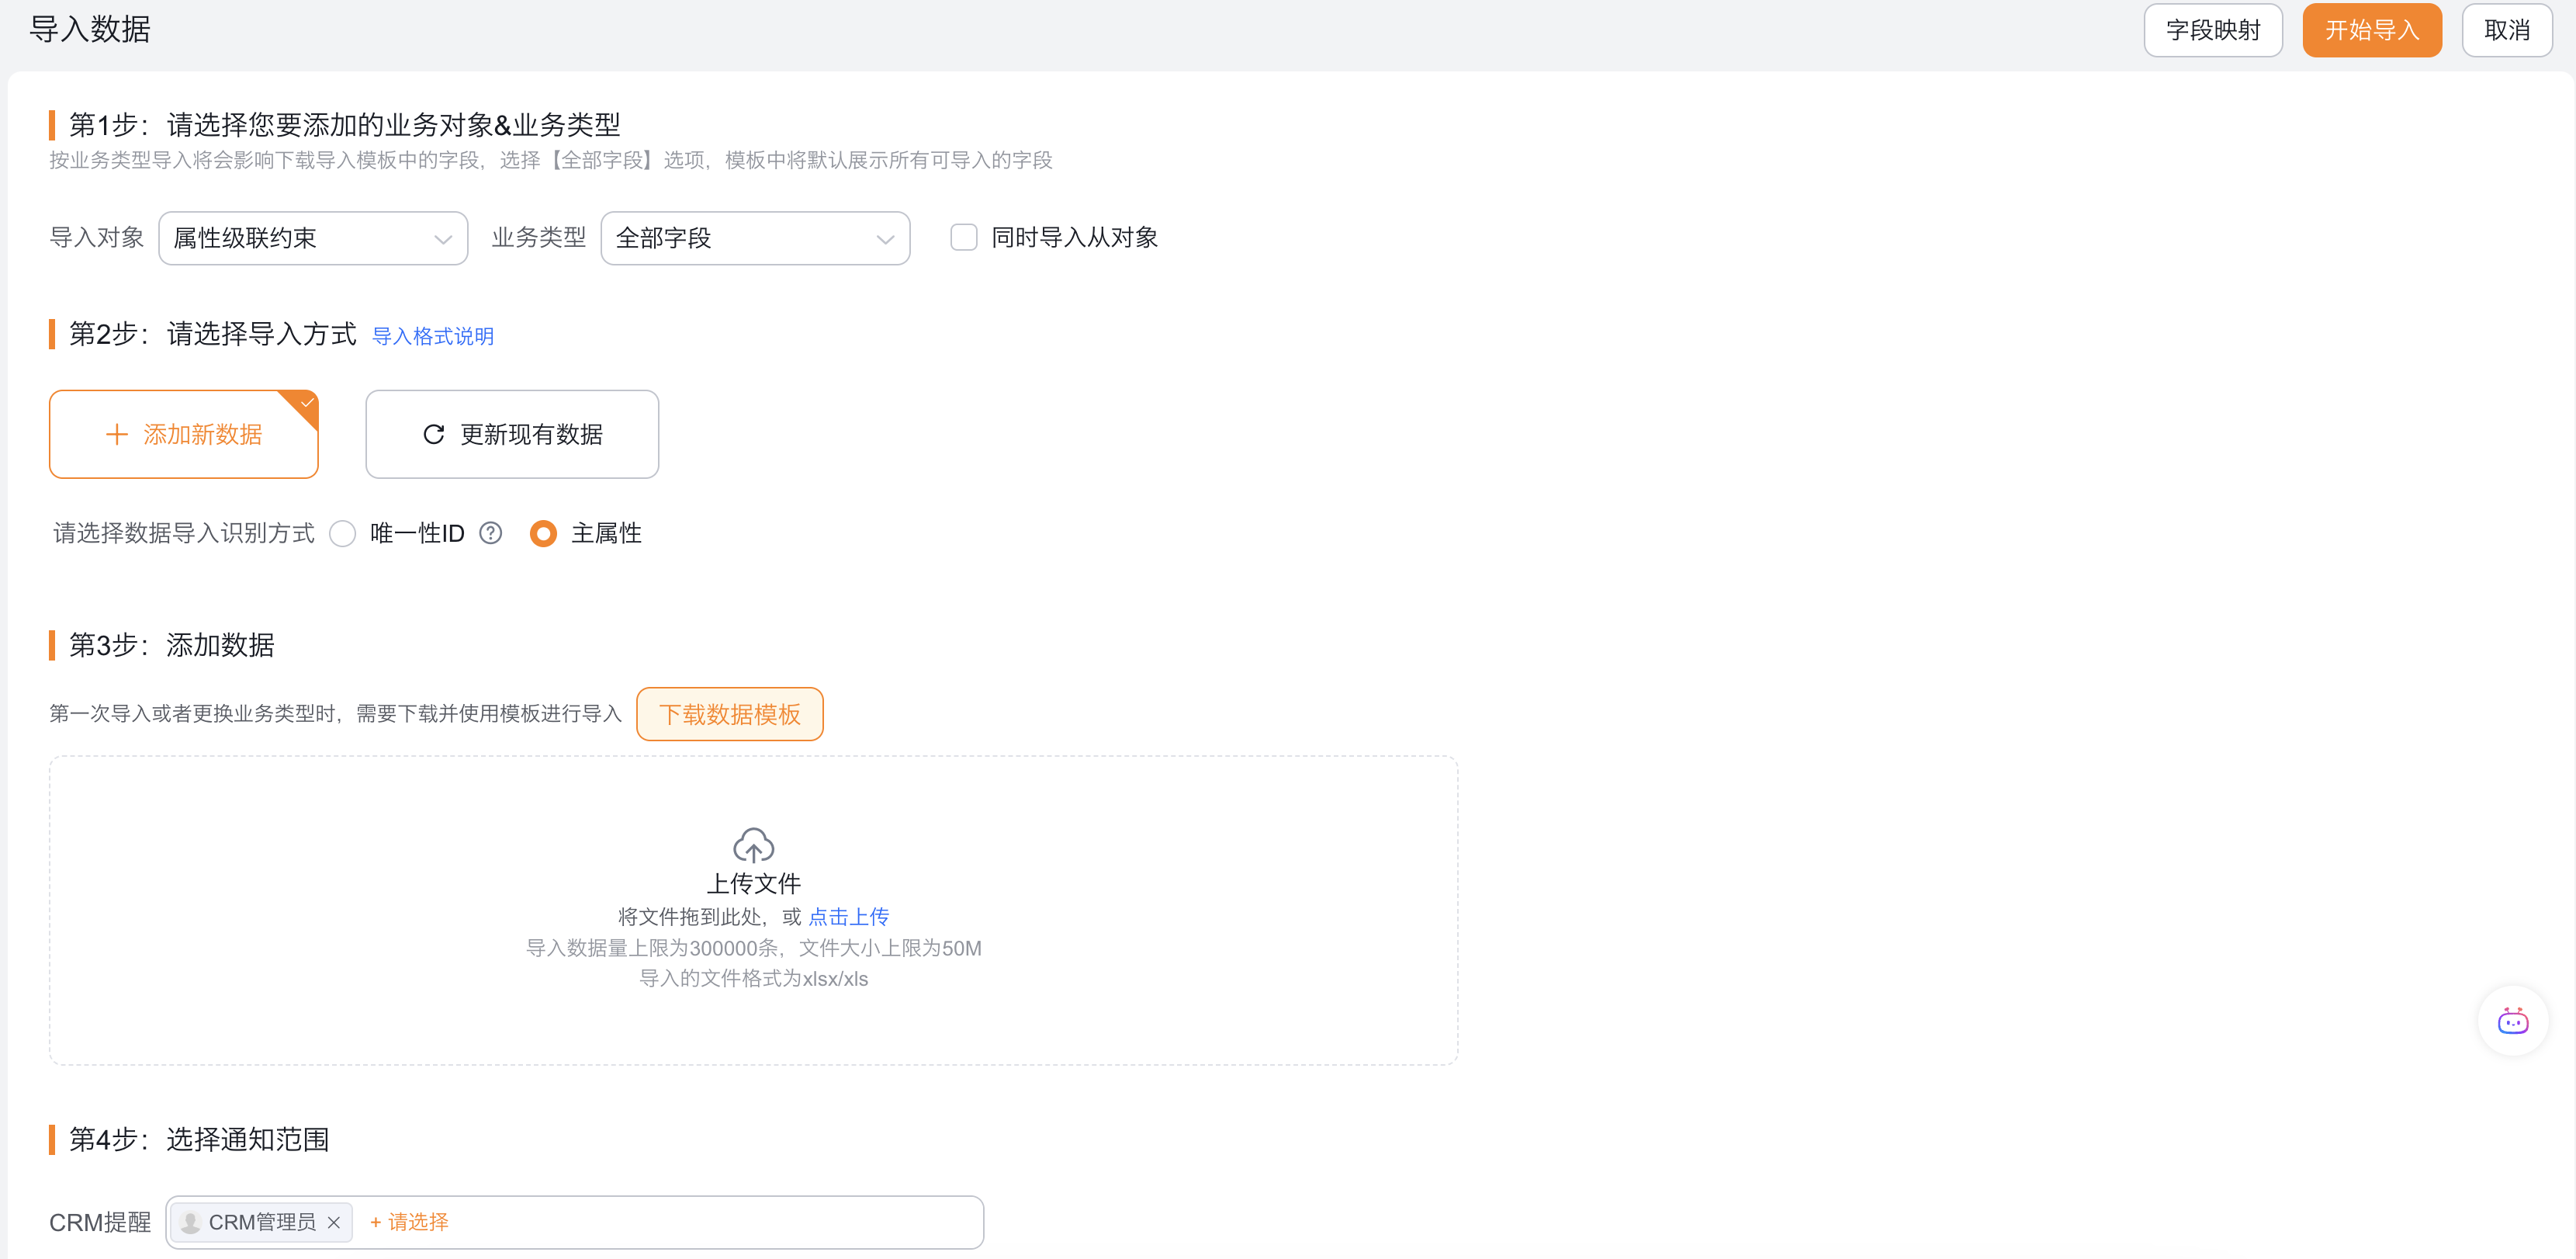Open the 导入对象 dropdown

313,238
